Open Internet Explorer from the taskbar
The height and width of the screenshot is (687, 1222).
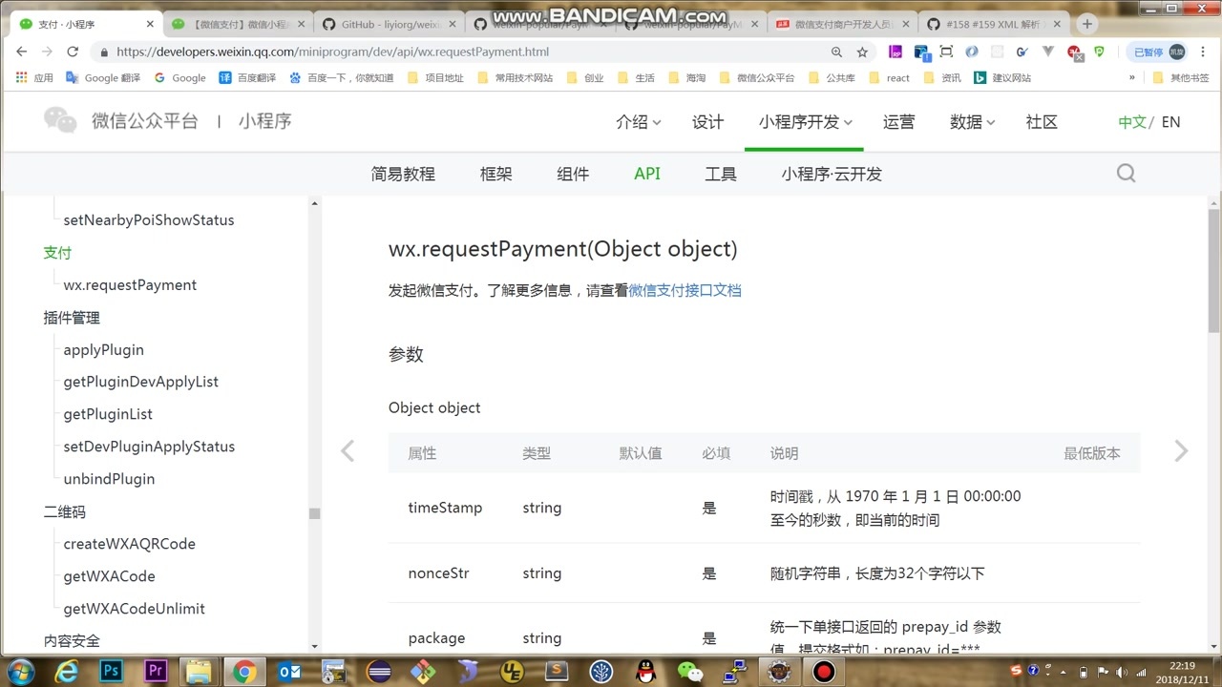click(66, 671)
